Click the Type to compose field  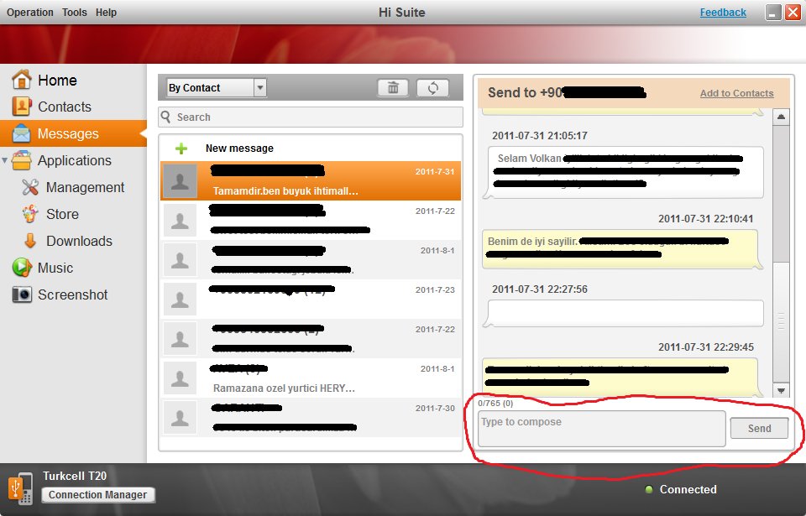coord(600,428)
